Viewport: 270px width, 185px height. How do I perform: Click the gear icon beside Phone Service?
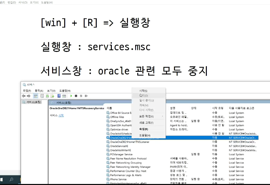(108, 179)
